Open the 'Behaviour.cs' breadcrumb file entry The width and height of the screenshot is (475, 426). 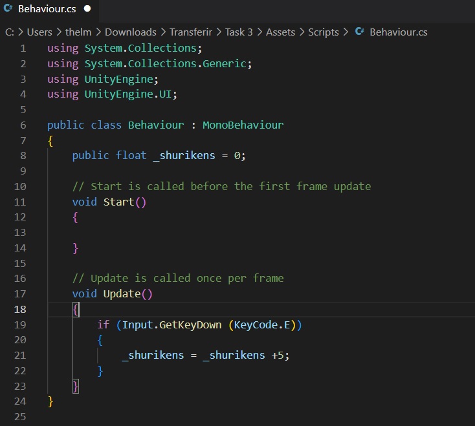click(x=399, y=32)
